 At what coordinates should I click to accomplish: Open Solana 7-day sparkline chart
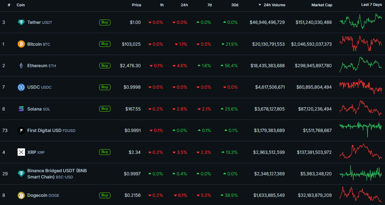pyautogui.click(x=361, y=108)
